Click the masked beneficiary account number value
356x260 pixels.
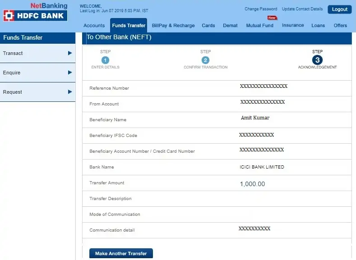(x=262, y=150)
